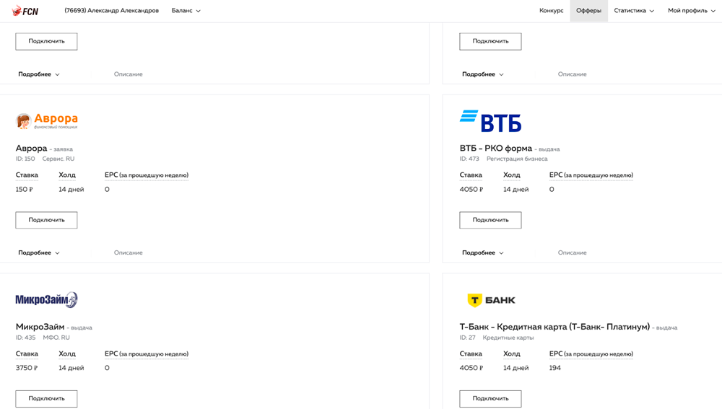Click the 150 ₽ rate value
Image resolution: width=722 pixels, height=409 pixels.
(x=24, y=189)
